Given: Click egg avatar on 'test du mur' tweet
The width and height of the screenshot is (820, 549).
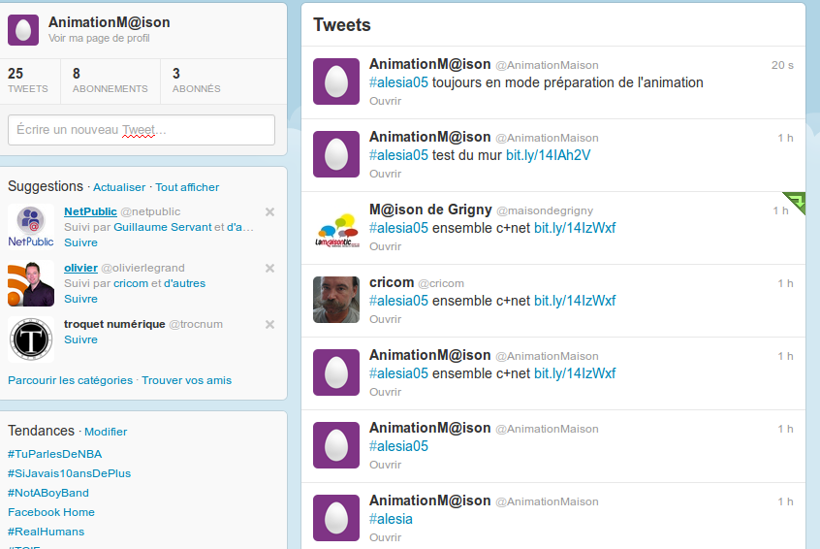Looking at the screenshot, I should [336, 154].
